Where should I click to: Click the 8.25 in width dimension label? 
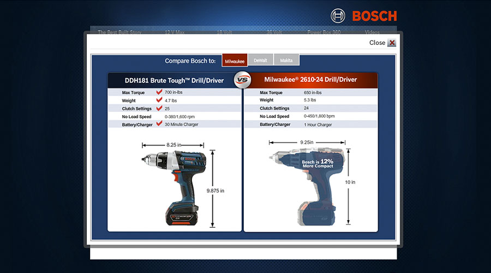pos(173,145)
